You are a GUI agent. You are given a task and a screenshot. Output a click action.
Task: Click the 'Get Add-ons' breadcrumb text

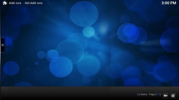click(x=34, y=3)
